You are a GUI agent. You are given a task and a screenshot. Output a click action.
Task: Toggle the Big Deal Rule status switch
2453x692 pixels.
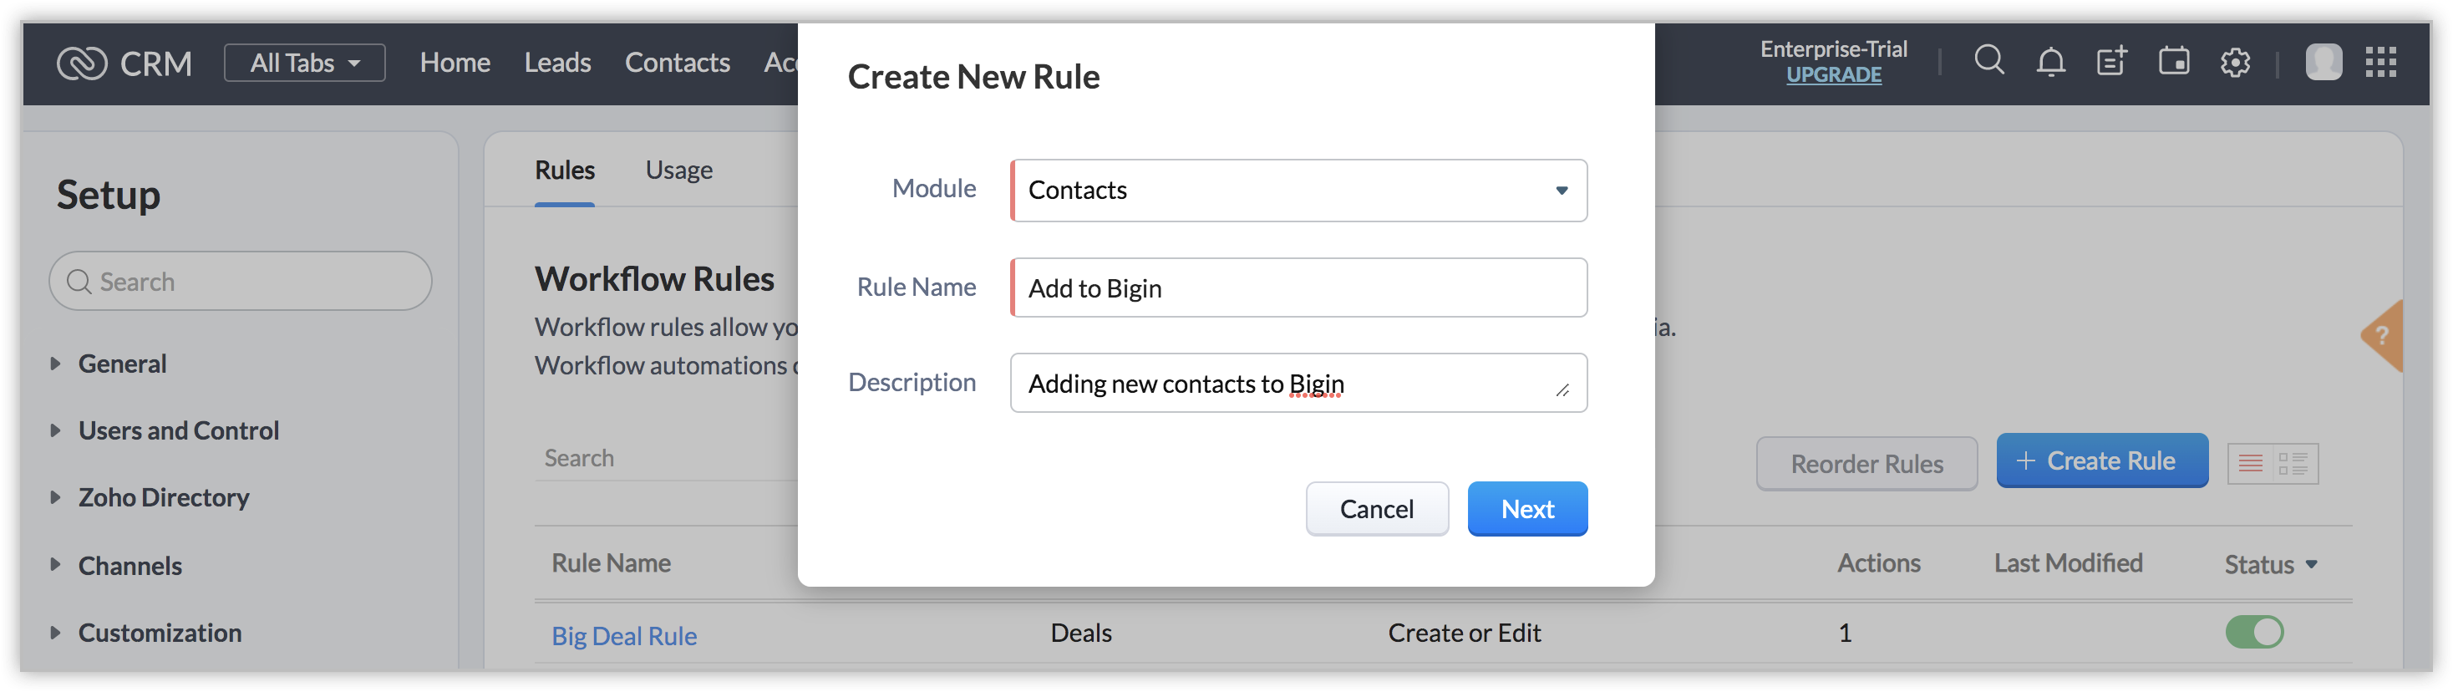pos(2254,632)
